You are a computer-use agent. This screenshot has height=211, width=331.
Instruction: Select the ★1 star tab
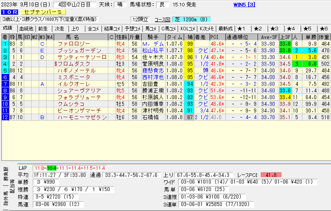pos(242,29)
